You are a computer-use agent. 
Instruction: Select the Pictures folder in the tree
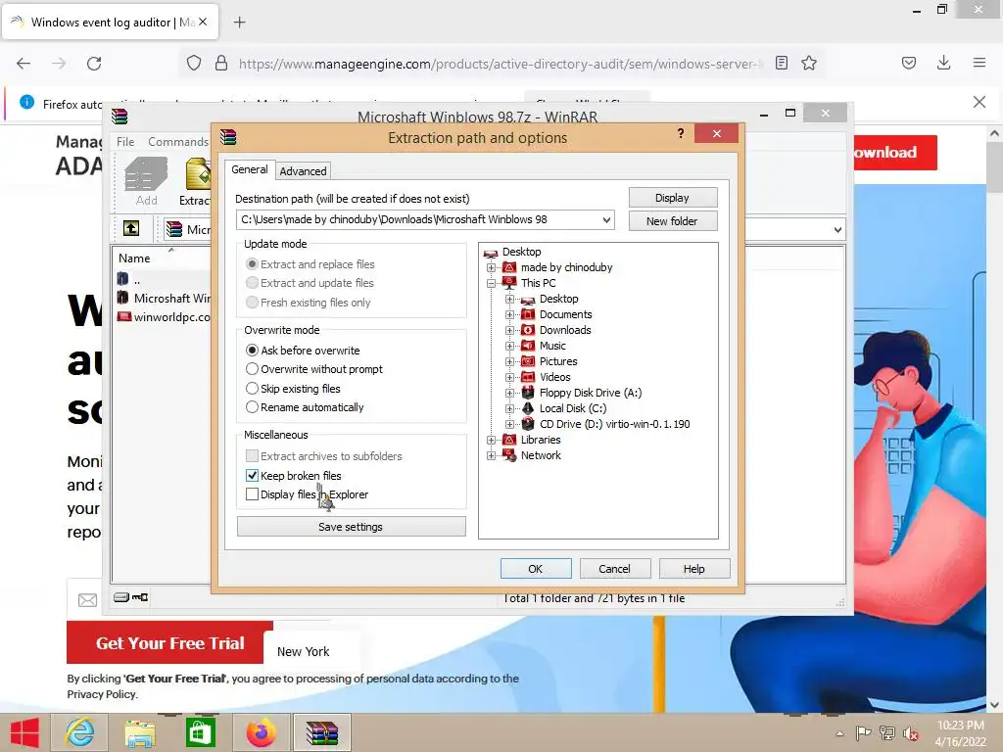(557, 361)
